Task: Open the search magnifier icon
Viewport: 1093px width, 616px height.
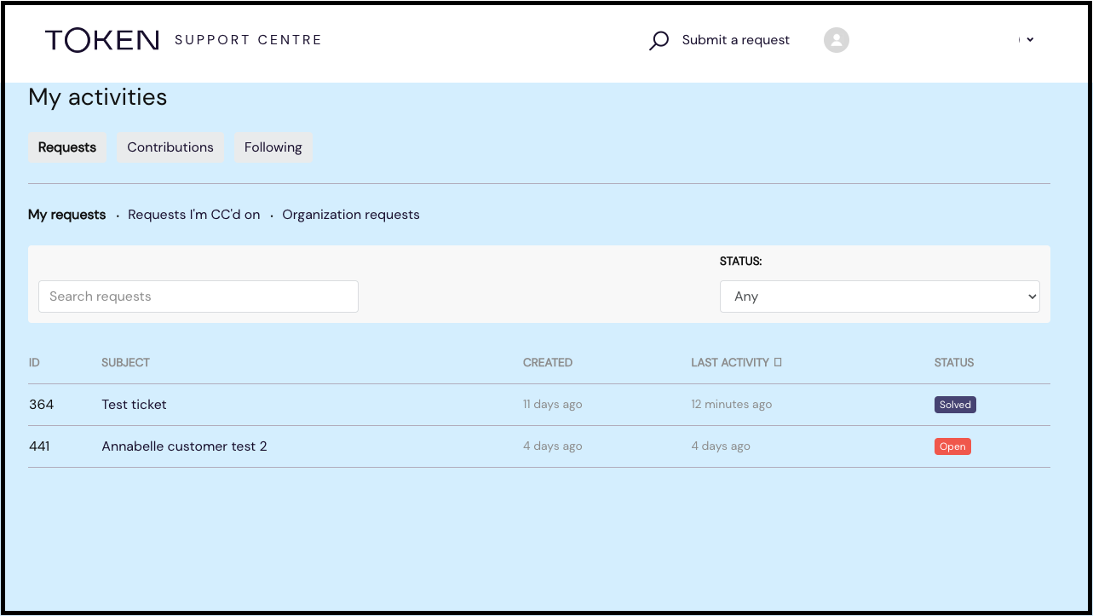Action: point(659,40)
